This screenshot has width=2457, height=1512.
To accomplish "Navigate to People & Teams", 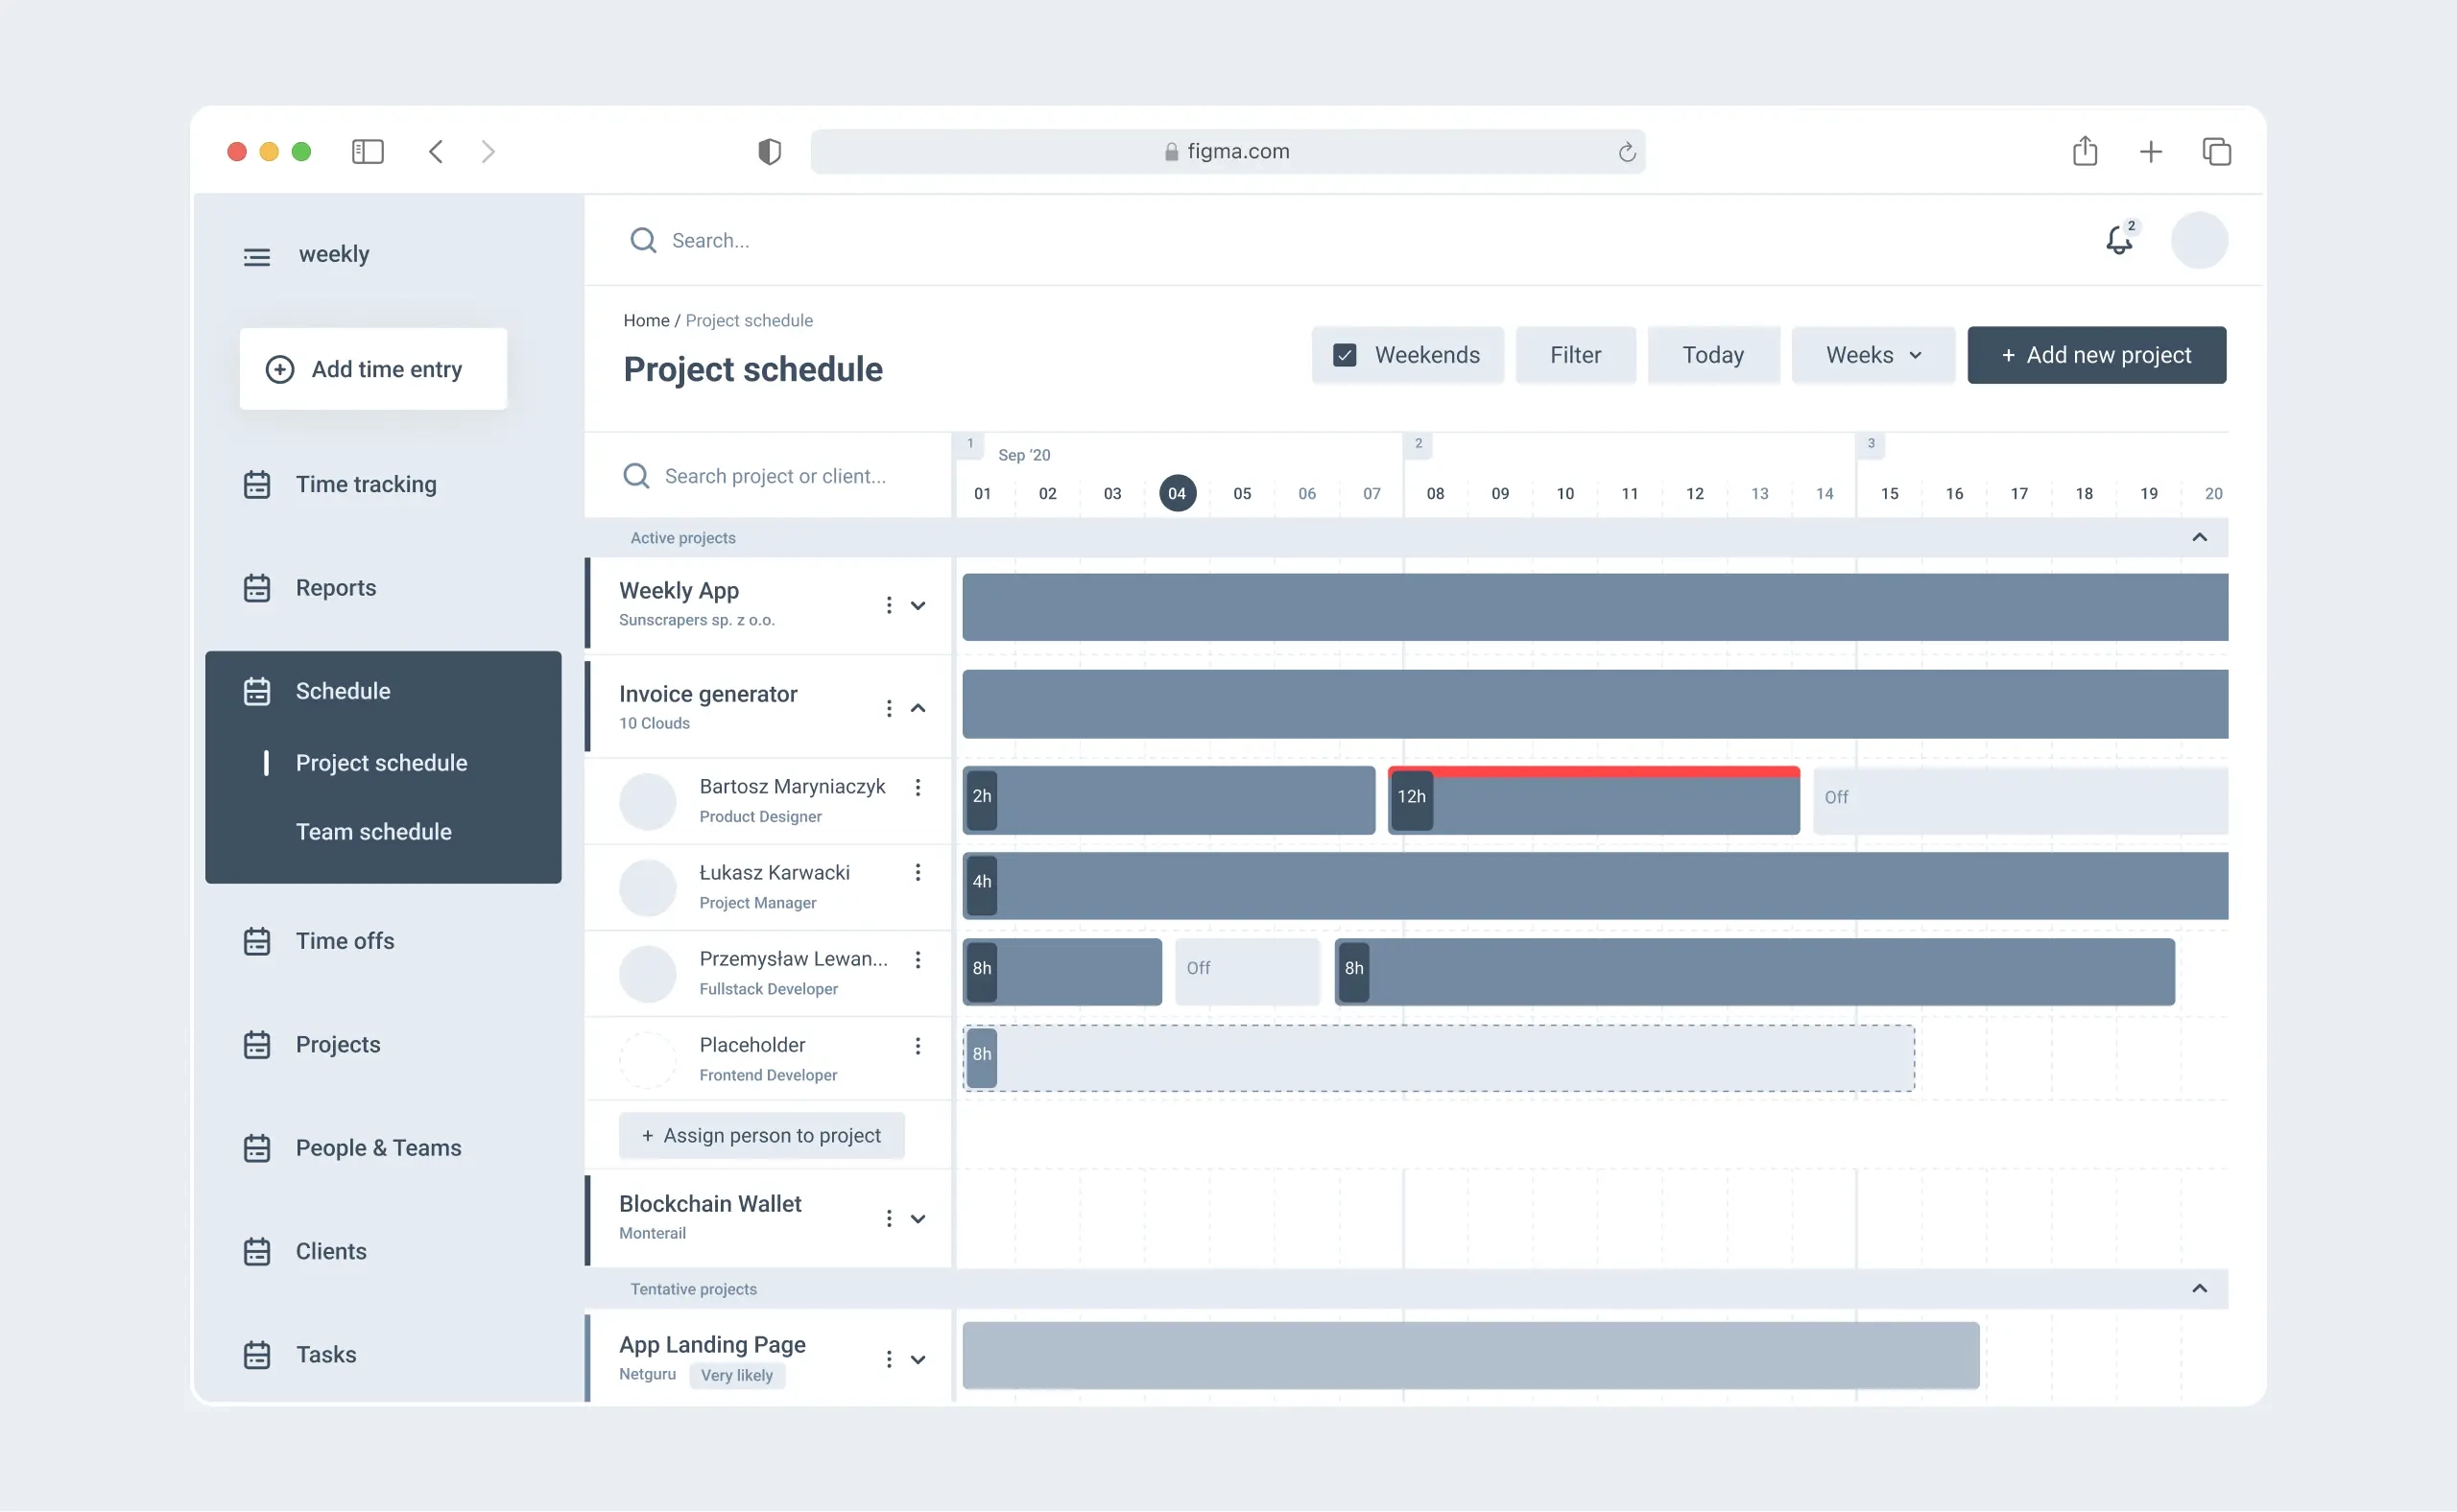I will (x=377, y=1147).
